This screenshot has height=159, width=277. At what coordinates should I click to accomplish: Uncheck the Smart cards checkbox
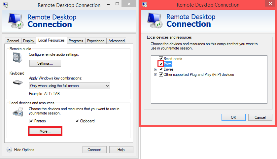(x=161, y=58)
